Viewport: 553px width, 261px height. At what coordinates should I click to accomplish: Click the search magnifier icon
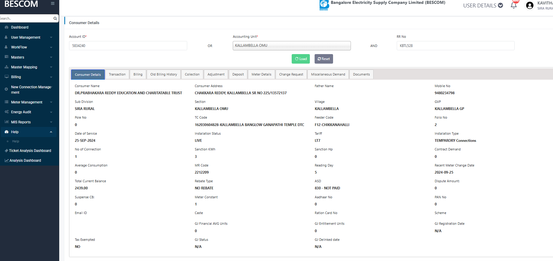coord(55,18)
